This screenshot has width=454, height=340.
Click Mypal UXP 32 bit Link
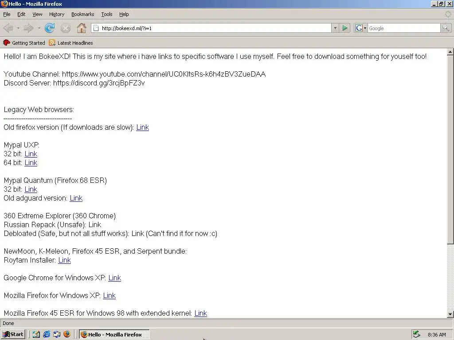(31, 154)
